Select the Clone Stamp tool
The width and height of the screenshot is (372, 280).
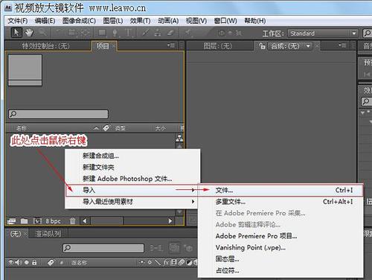(x=158, y=33)
